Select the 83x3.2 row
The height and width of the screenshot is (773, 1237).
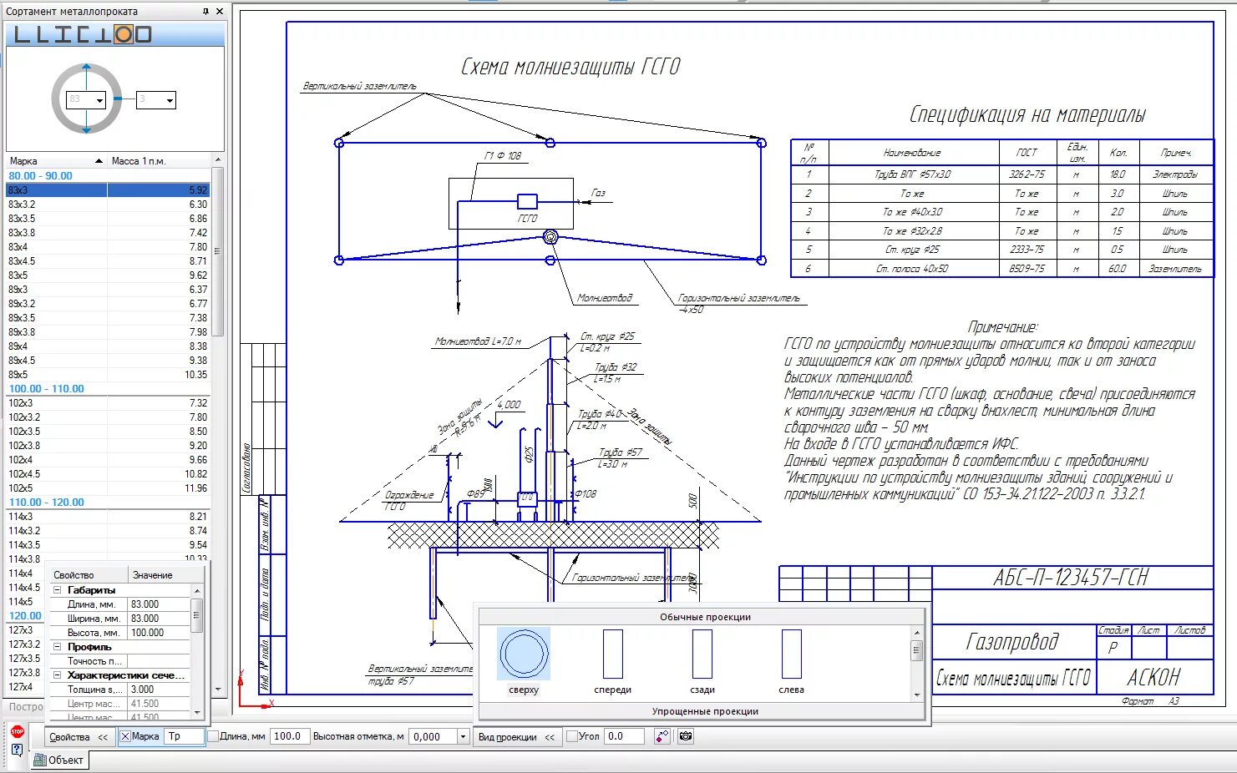pyautogui.click(x=108, y=205)
